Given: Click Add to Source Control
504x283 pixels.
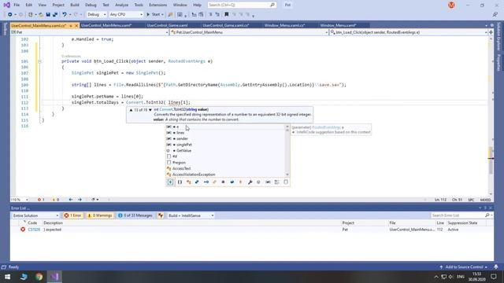Looking at the screenshot, I should click(x=464, y=267).
